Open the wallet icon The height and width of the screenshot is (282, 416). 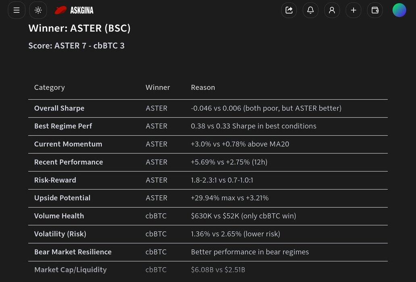coord(375,10)
